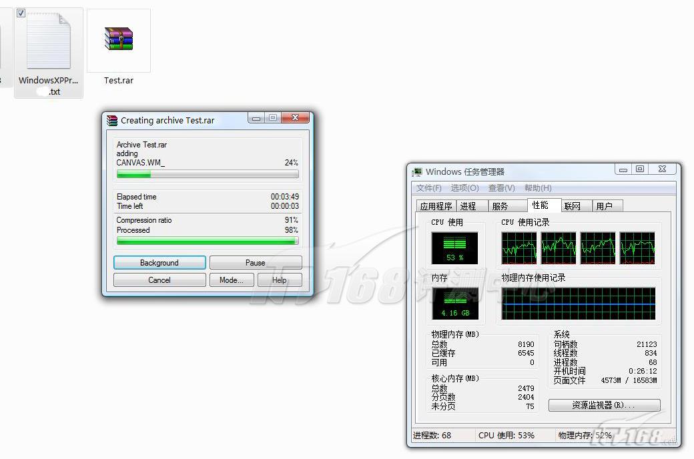Image resolution: width=694 pixels, height=459 pixels.
Task: Select the WindowsXP text file icon
Action: point(48,40)
